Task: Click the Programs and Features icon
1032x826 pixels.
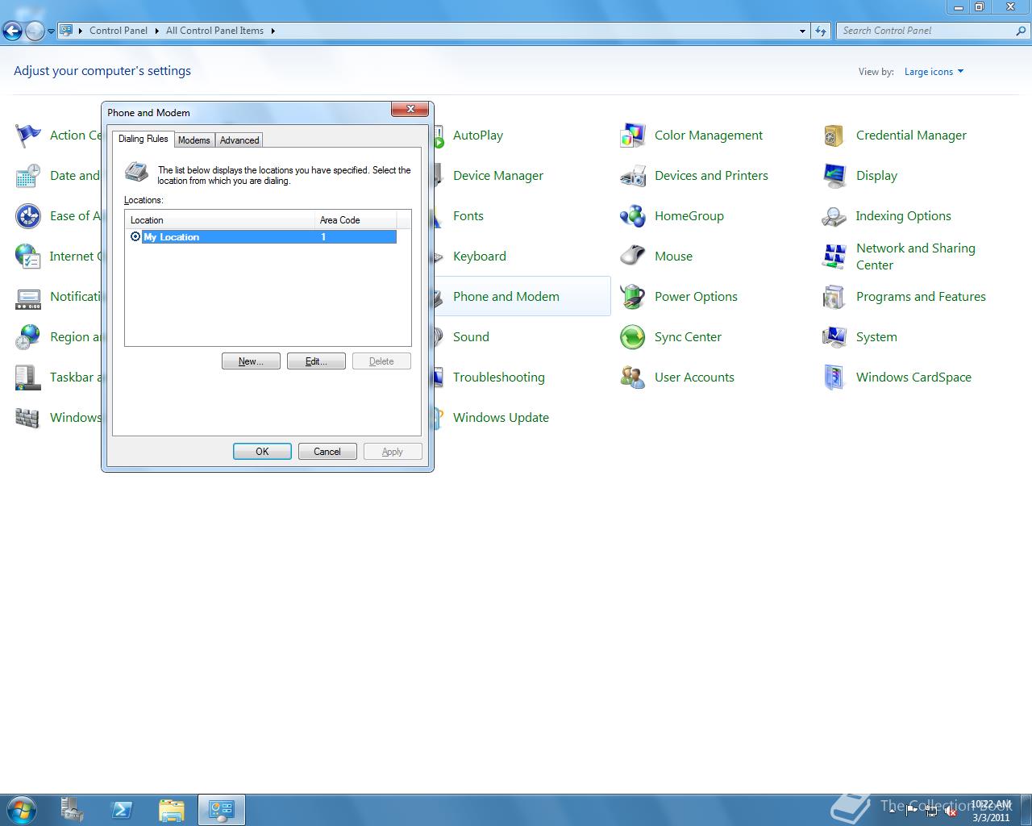Action: tap(834, 297)
